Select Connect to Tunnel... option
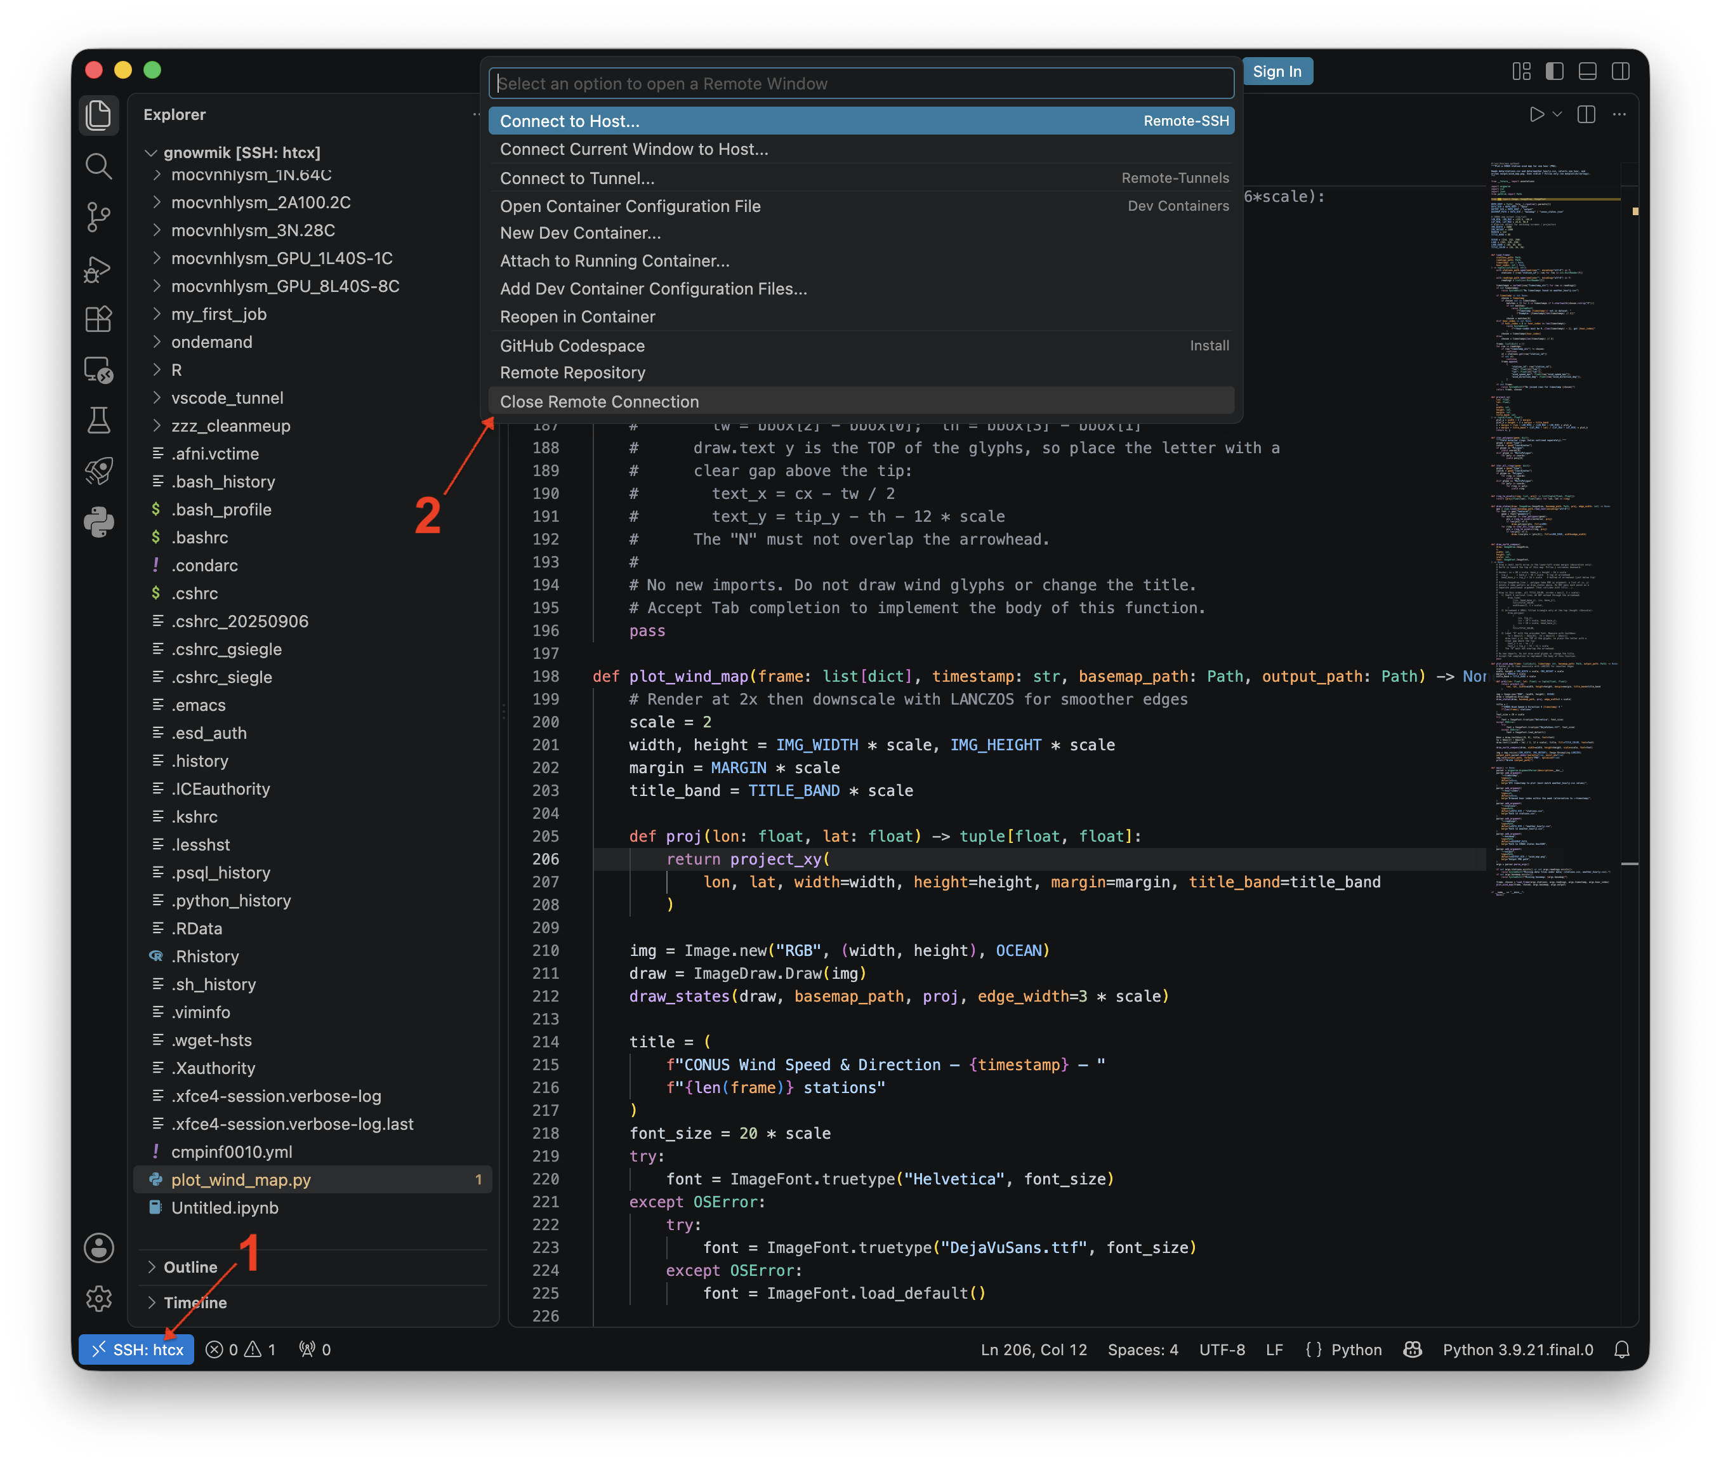Screen dimensions: 1721x1465 click(x=861, y=178)
